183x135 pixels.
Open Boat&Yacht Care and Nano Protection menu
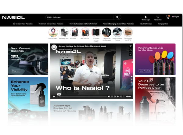(x=51, y=24)
